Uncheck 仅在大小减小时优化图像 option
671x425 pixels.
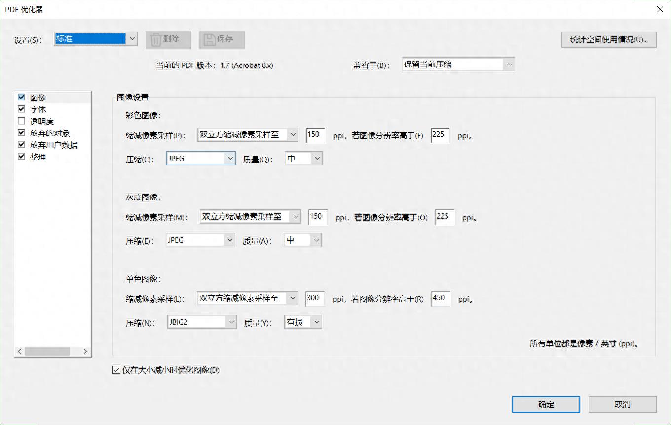pyautogui.click(x=116, y=370)
